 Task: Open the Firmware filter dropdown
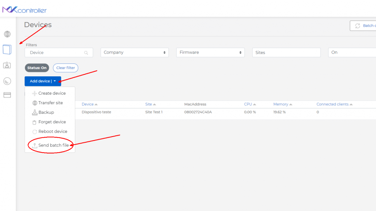tap(210, 52)
